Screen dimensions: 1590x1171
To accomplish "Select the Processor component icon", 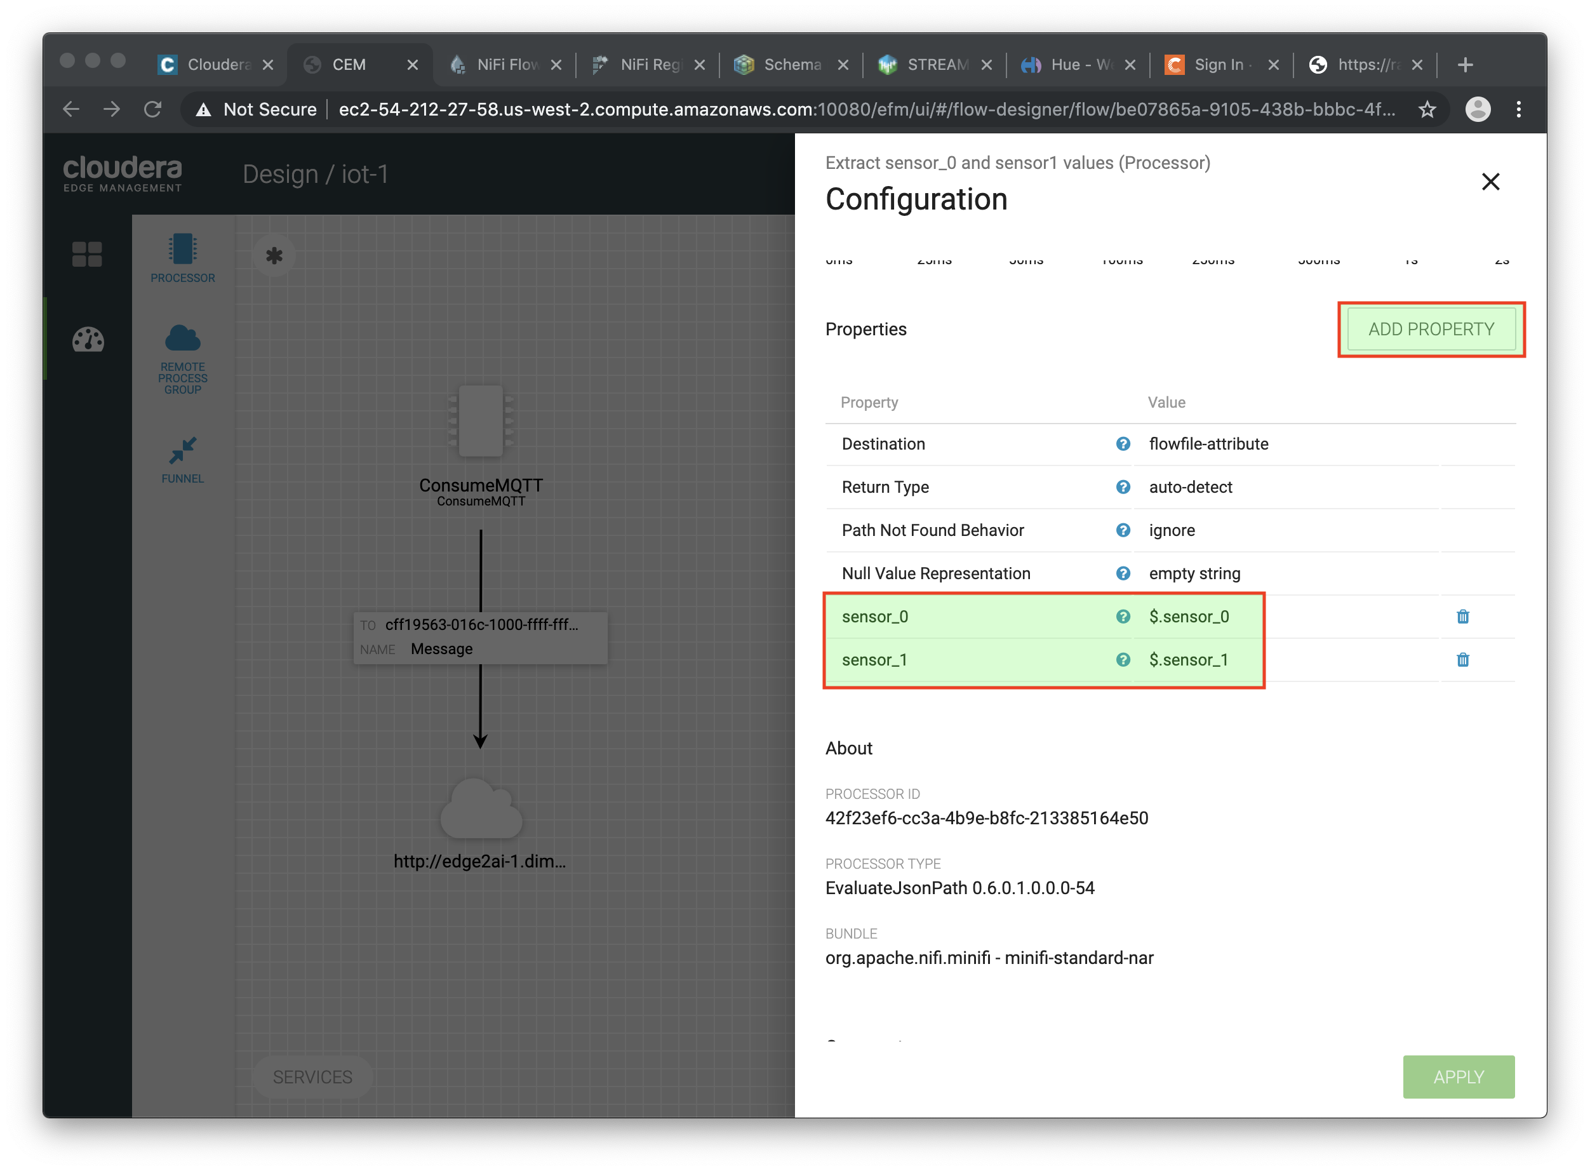I will coord(182,250).
